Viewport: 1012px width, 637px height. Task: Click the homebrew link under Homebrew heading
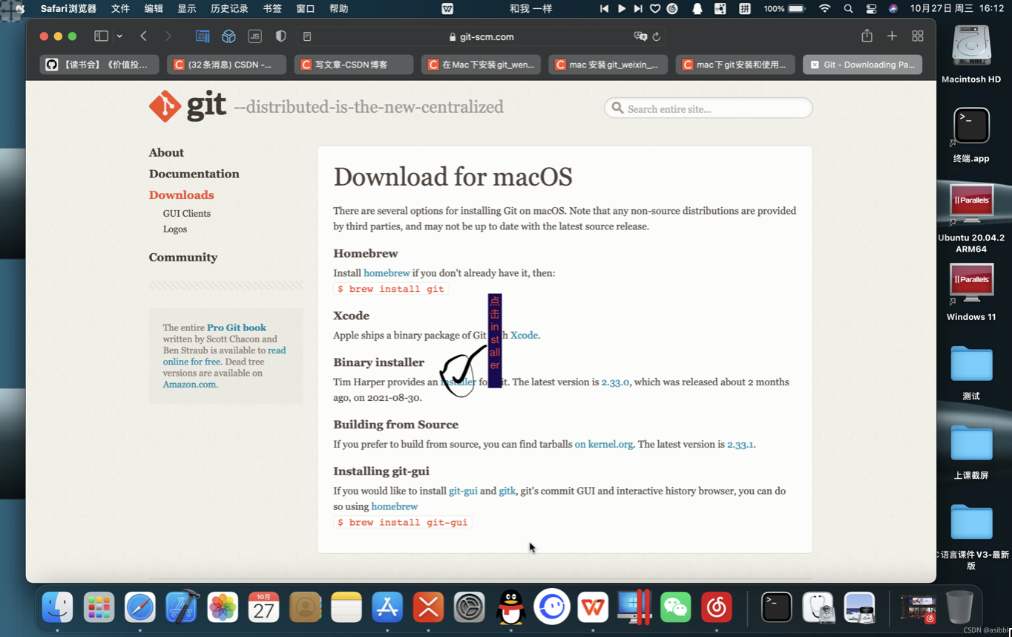[387, 273]
